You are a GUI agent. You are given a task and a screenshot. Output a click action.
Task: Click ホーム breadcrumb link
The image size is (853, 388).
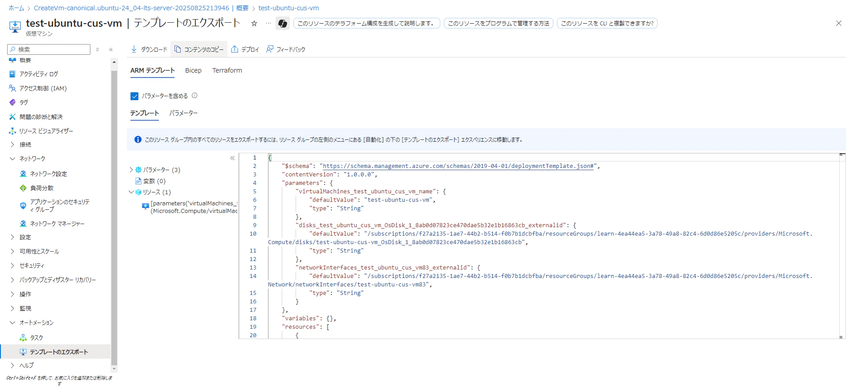tap(16, 8)
